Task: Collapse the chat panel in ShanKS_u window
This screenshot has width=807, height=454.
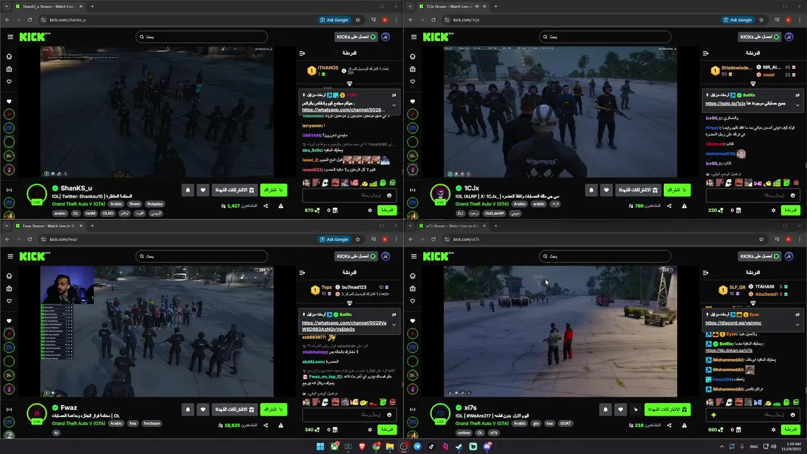Action: point(302,54)
